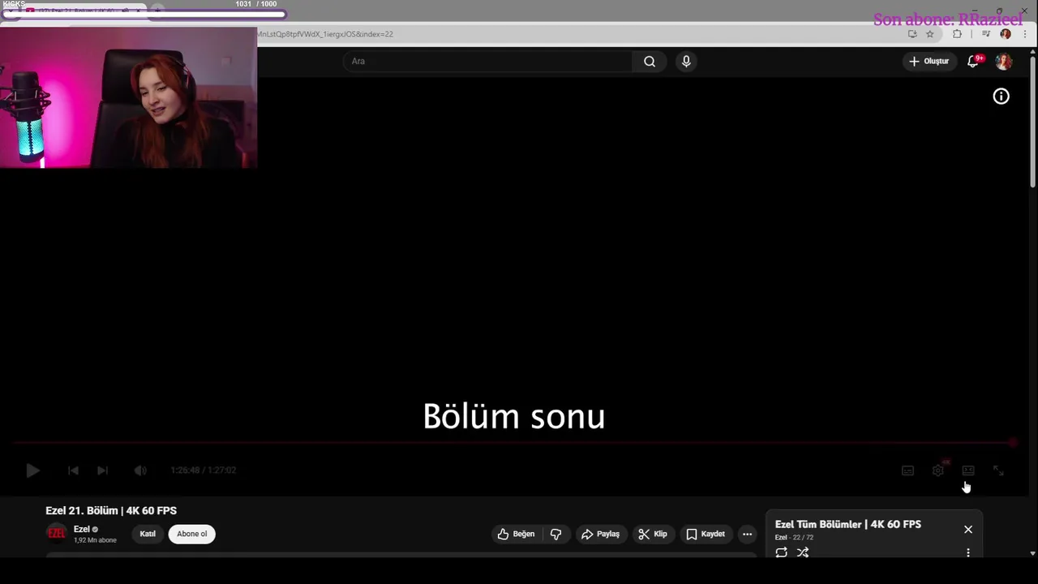The height and width of the screenshot is (584, 1038).
Task: Subscribe via the Abone ol button
Action: 192,534
